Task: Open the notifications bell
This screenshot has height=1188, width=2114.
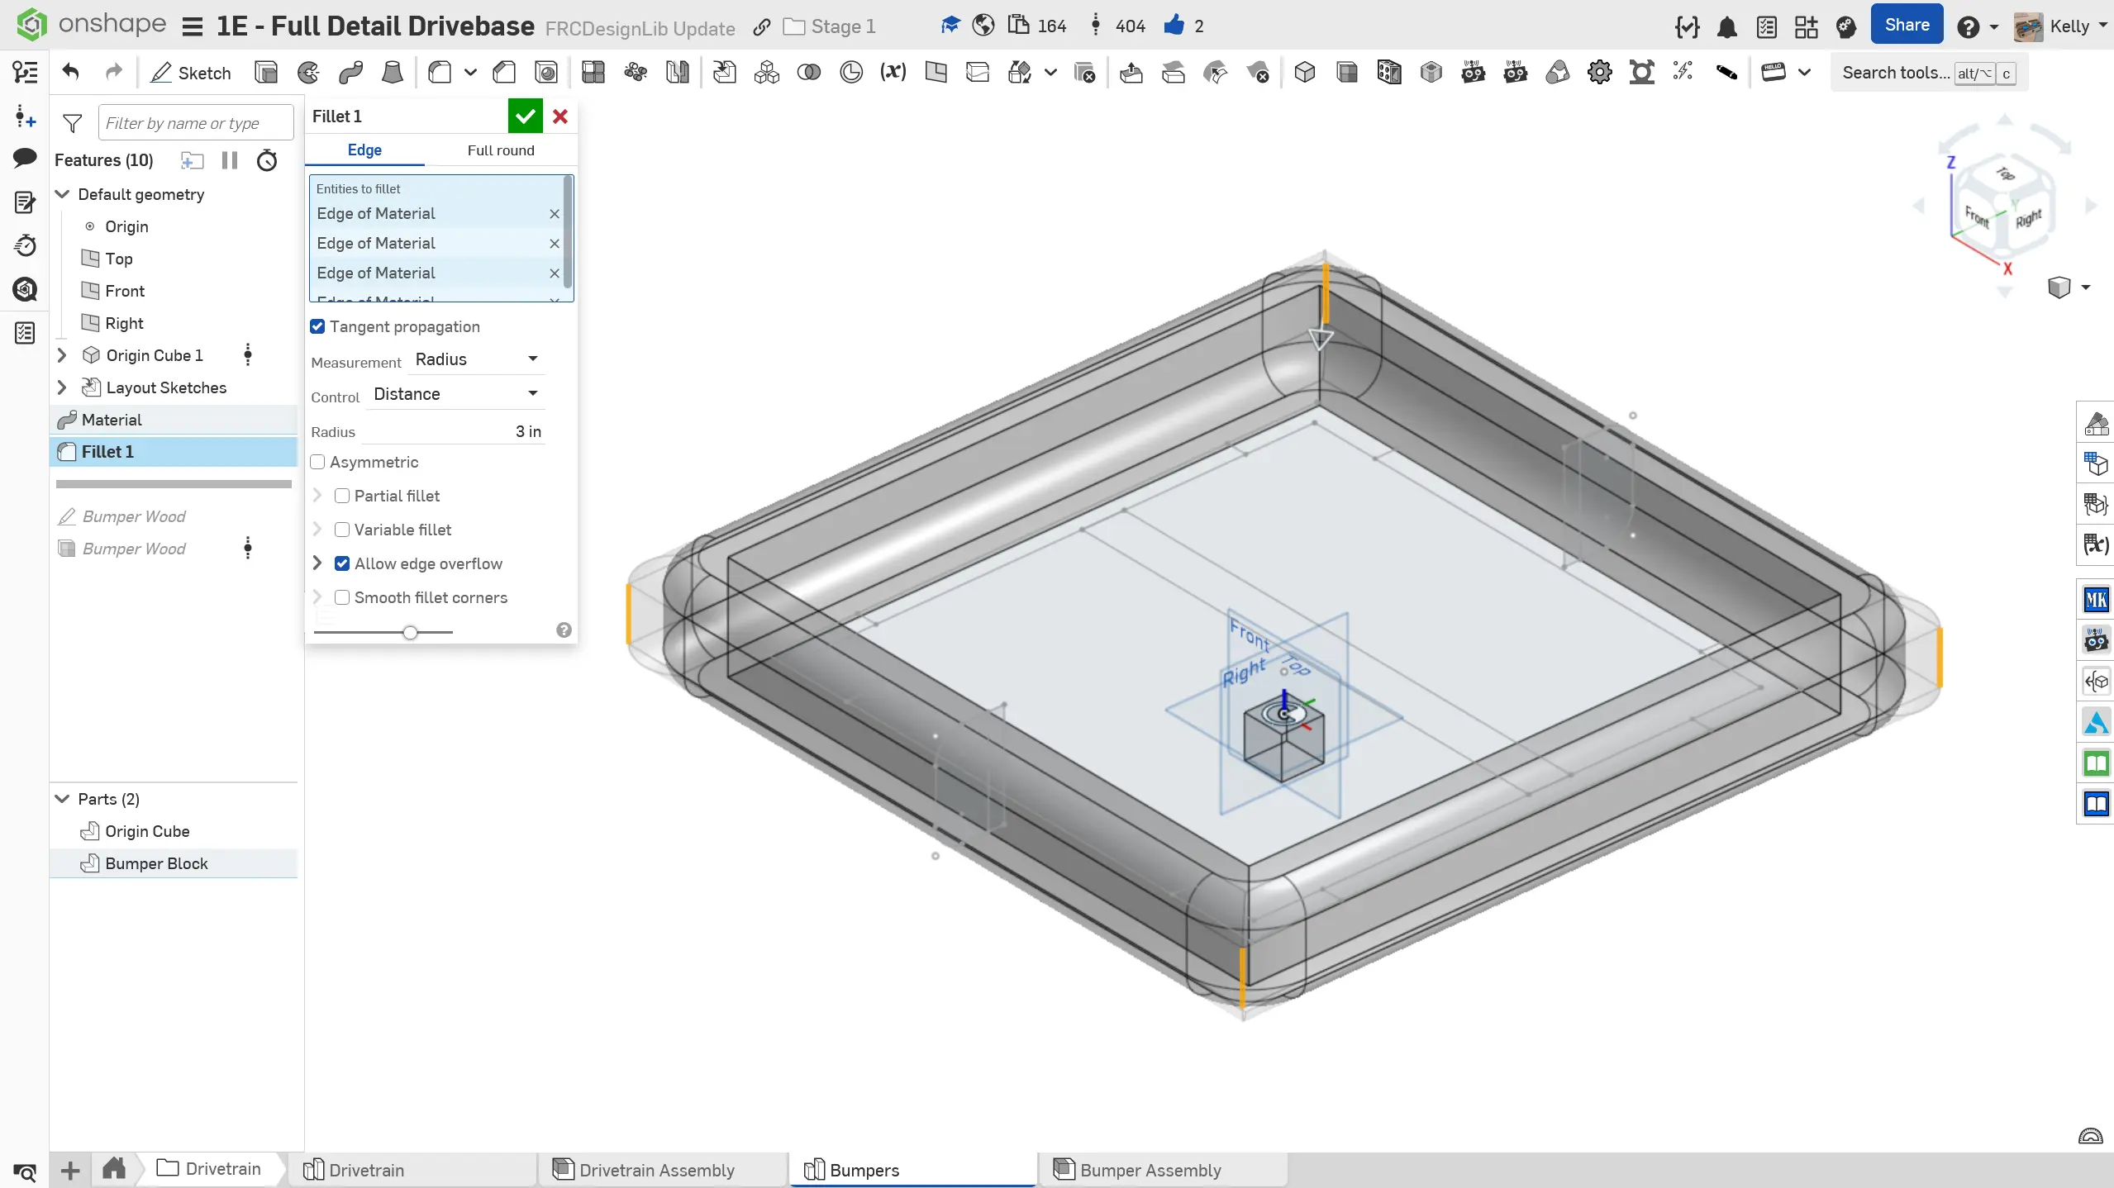Action: [1726, 27]
